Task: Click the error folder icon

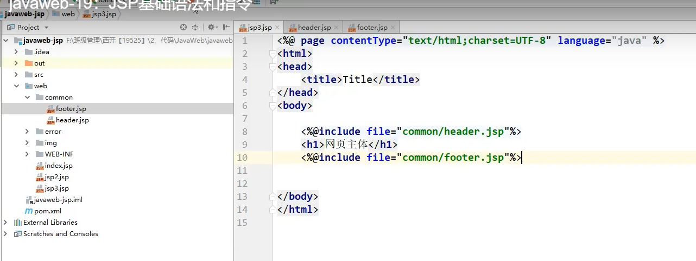Action: (x=39, y=132)
